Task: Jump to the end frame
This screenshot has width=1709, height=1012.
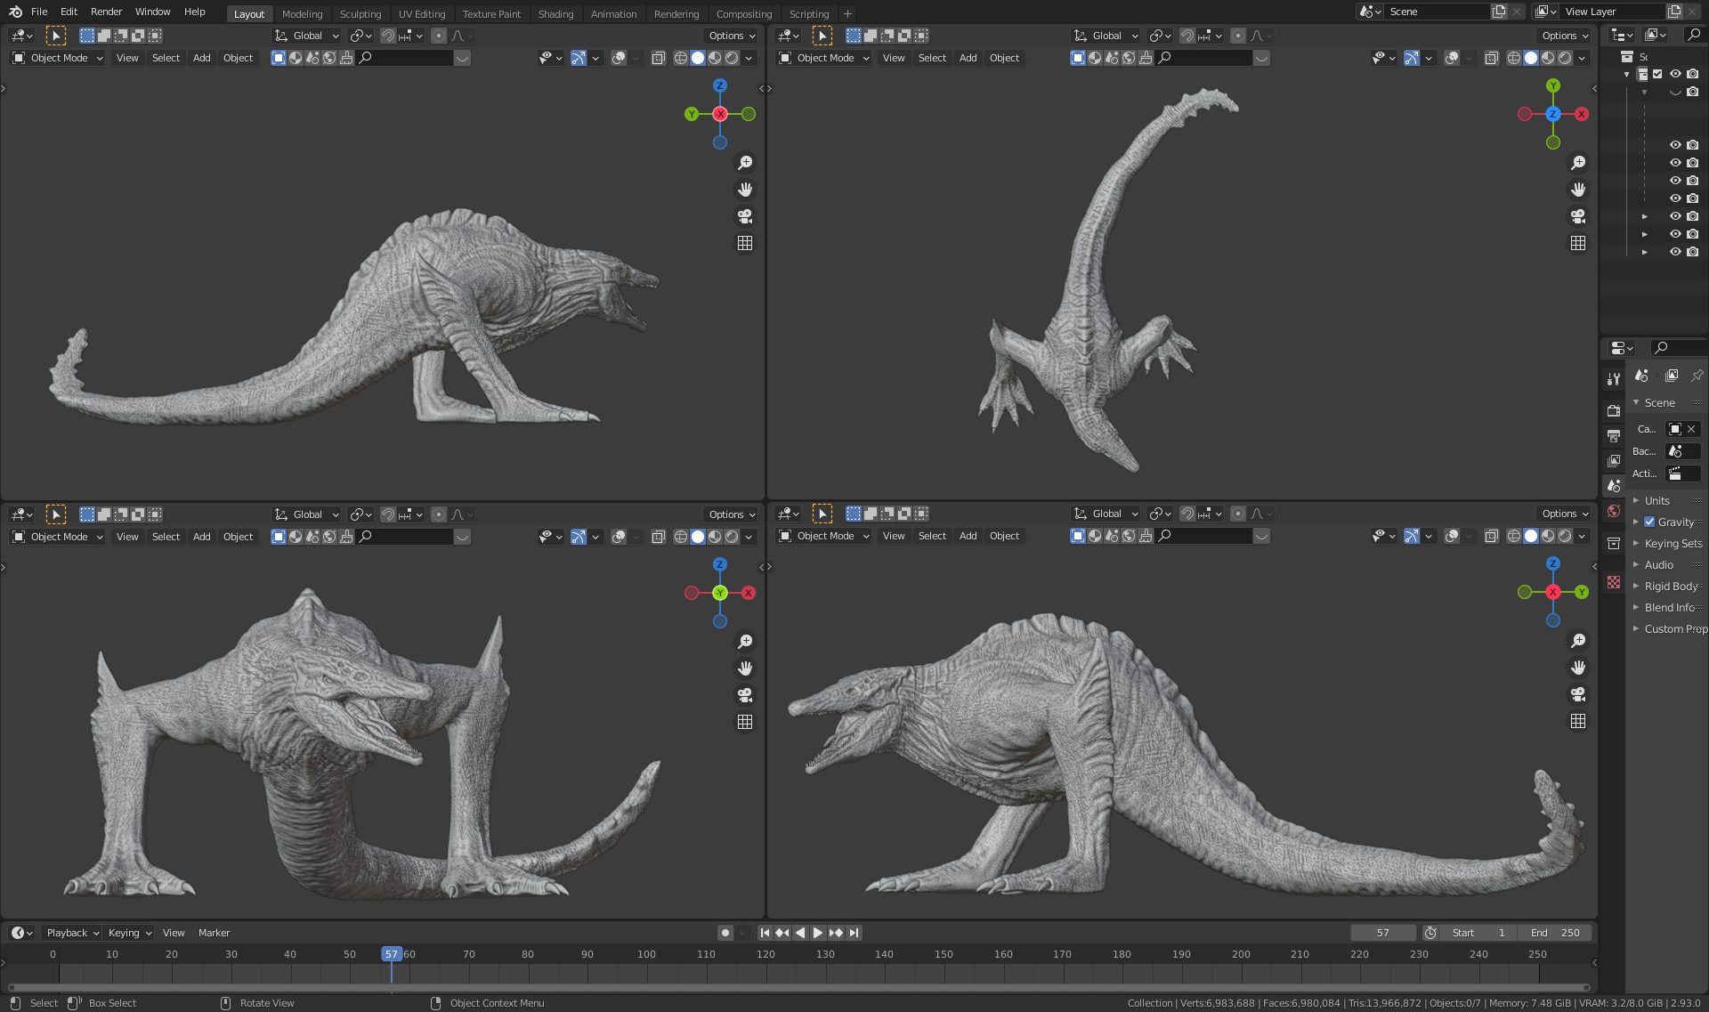Action: pos(854,933)
